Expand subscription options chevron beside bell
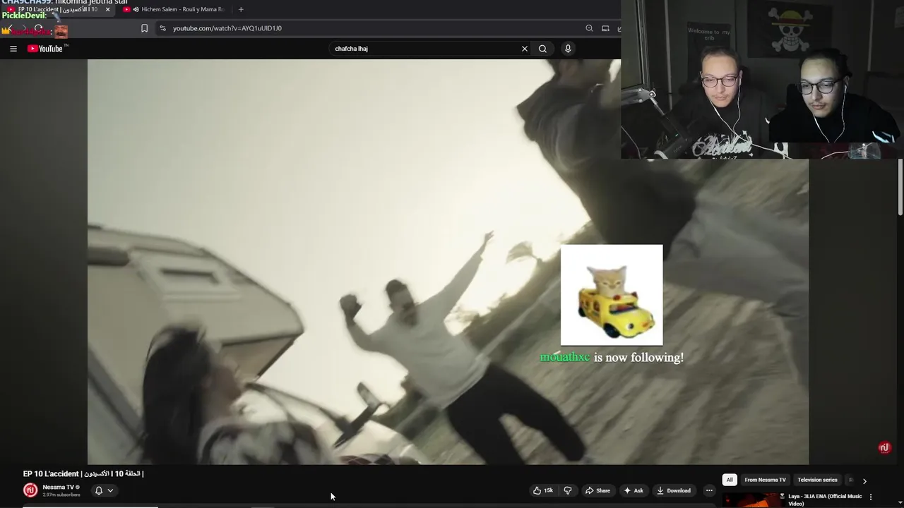The width and height of the screenshot is (904, 508). coord(110,490)
